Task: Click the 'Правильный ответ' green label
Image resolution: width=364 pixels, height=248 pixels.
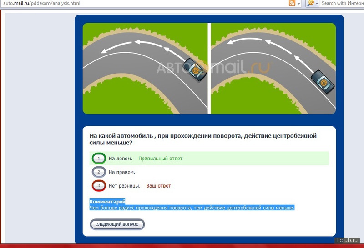Action: (x=160, y=159)
